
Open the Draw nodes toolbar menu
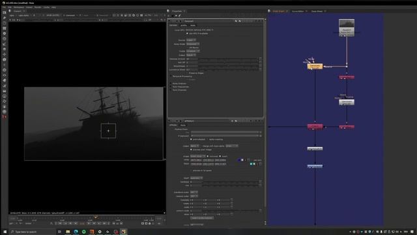(5, 18)
